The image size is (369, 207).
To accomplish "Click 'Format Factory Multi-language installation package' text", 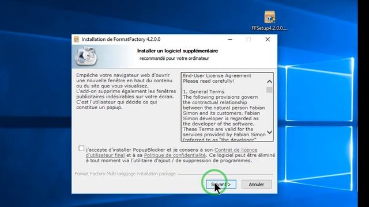I will tap(125, 174).
